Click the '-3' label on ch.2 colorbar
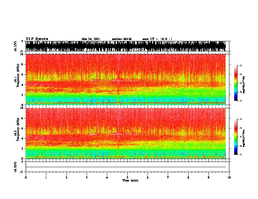 click(x=240, y=119)
